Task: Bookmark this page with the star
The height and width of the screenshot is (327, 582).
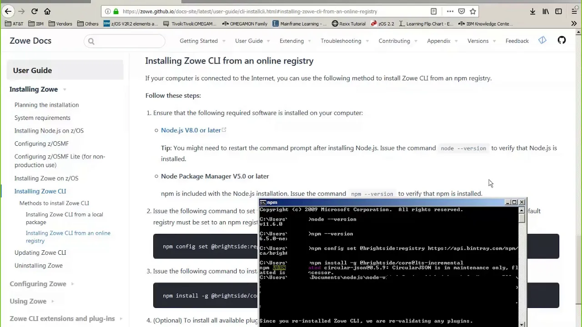Action: [x=473, y=11]
